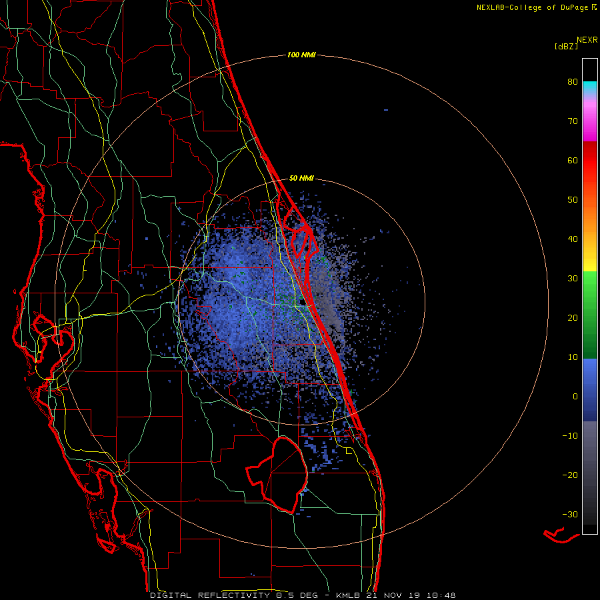This screenshot has height=600, width=600.
Task: Click the blue segment of the color bar
Action: coord(590,389)
